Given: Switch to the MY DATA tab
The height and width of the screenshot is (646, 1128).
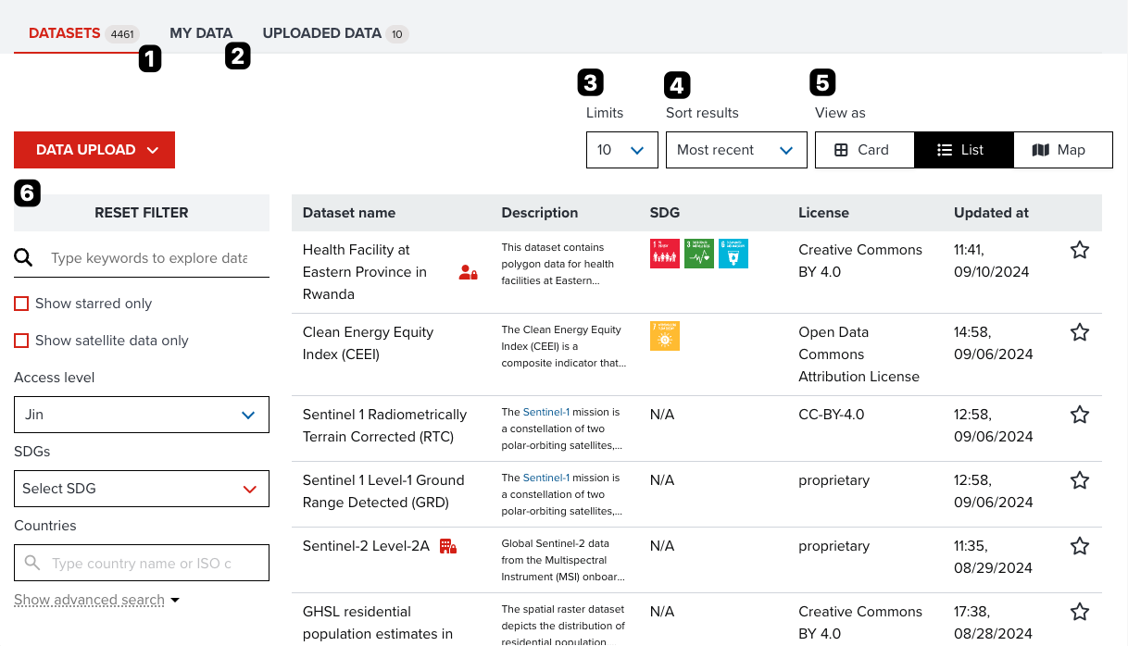Looking at the screenshot, I should point(201,32).
